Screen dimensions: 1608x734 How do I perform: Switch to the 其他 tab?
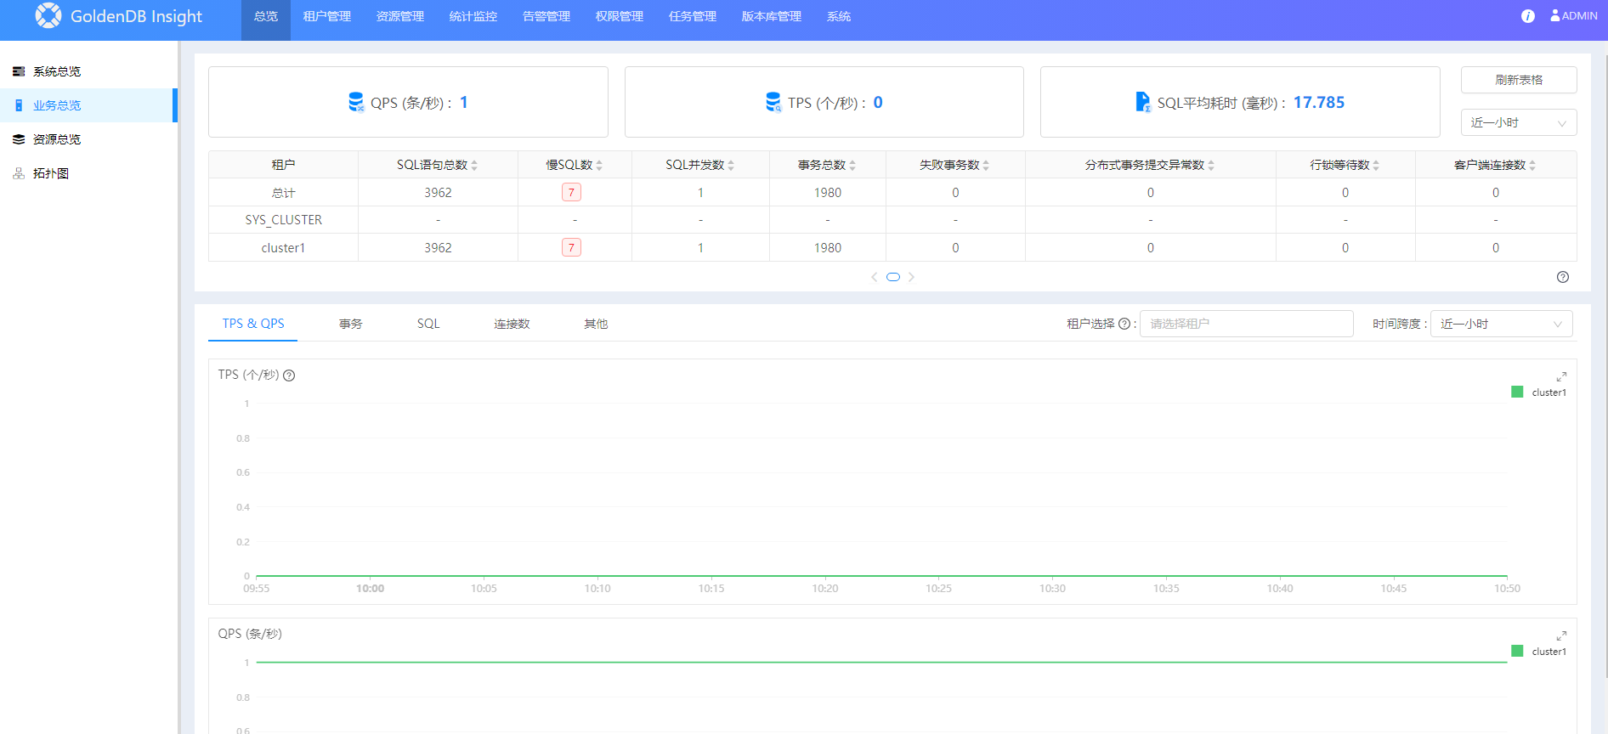click(596, 324)
